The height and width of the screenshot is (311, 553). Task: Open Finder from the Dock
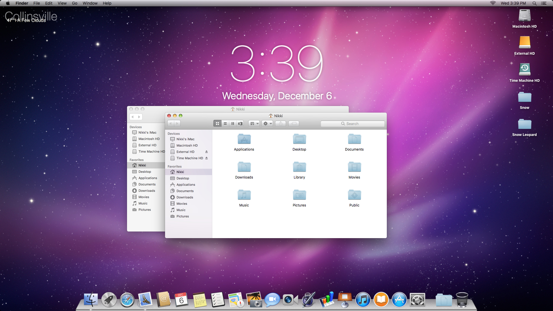click(91, 300)
